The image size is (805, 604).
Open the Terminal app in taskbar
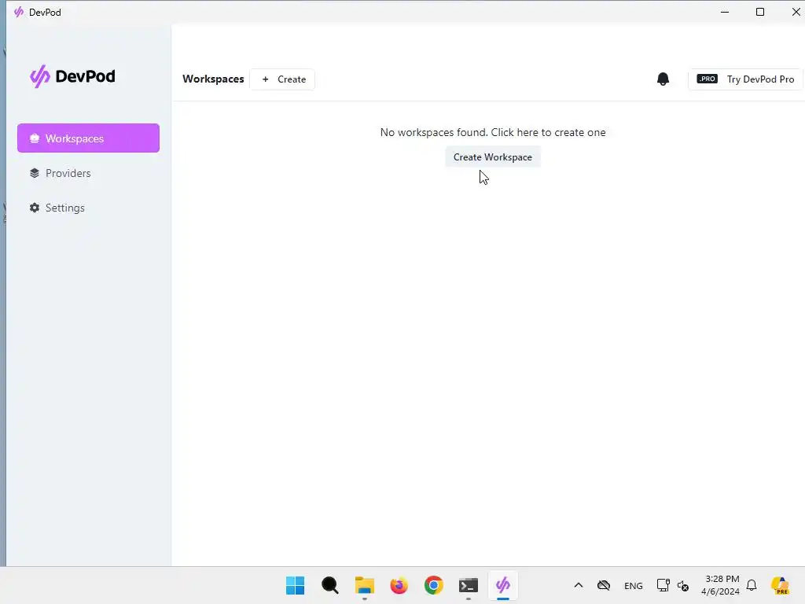click(x=469, y=585)
